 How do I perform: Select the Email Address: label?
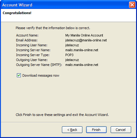(27, 40)
